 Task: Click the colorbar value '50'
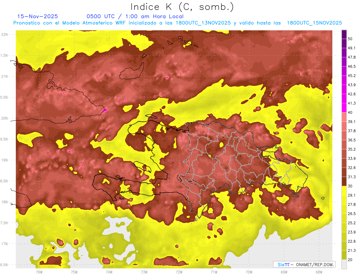pyautogui.click(x=351, y=39)
